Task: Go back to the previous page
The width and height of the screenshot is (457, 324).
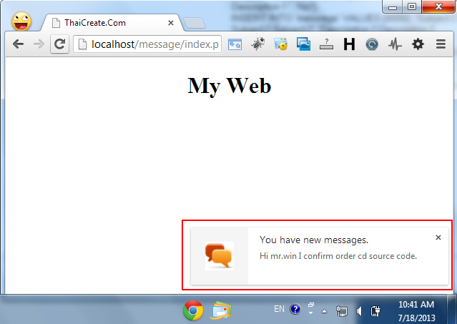Action: (18, 44)
